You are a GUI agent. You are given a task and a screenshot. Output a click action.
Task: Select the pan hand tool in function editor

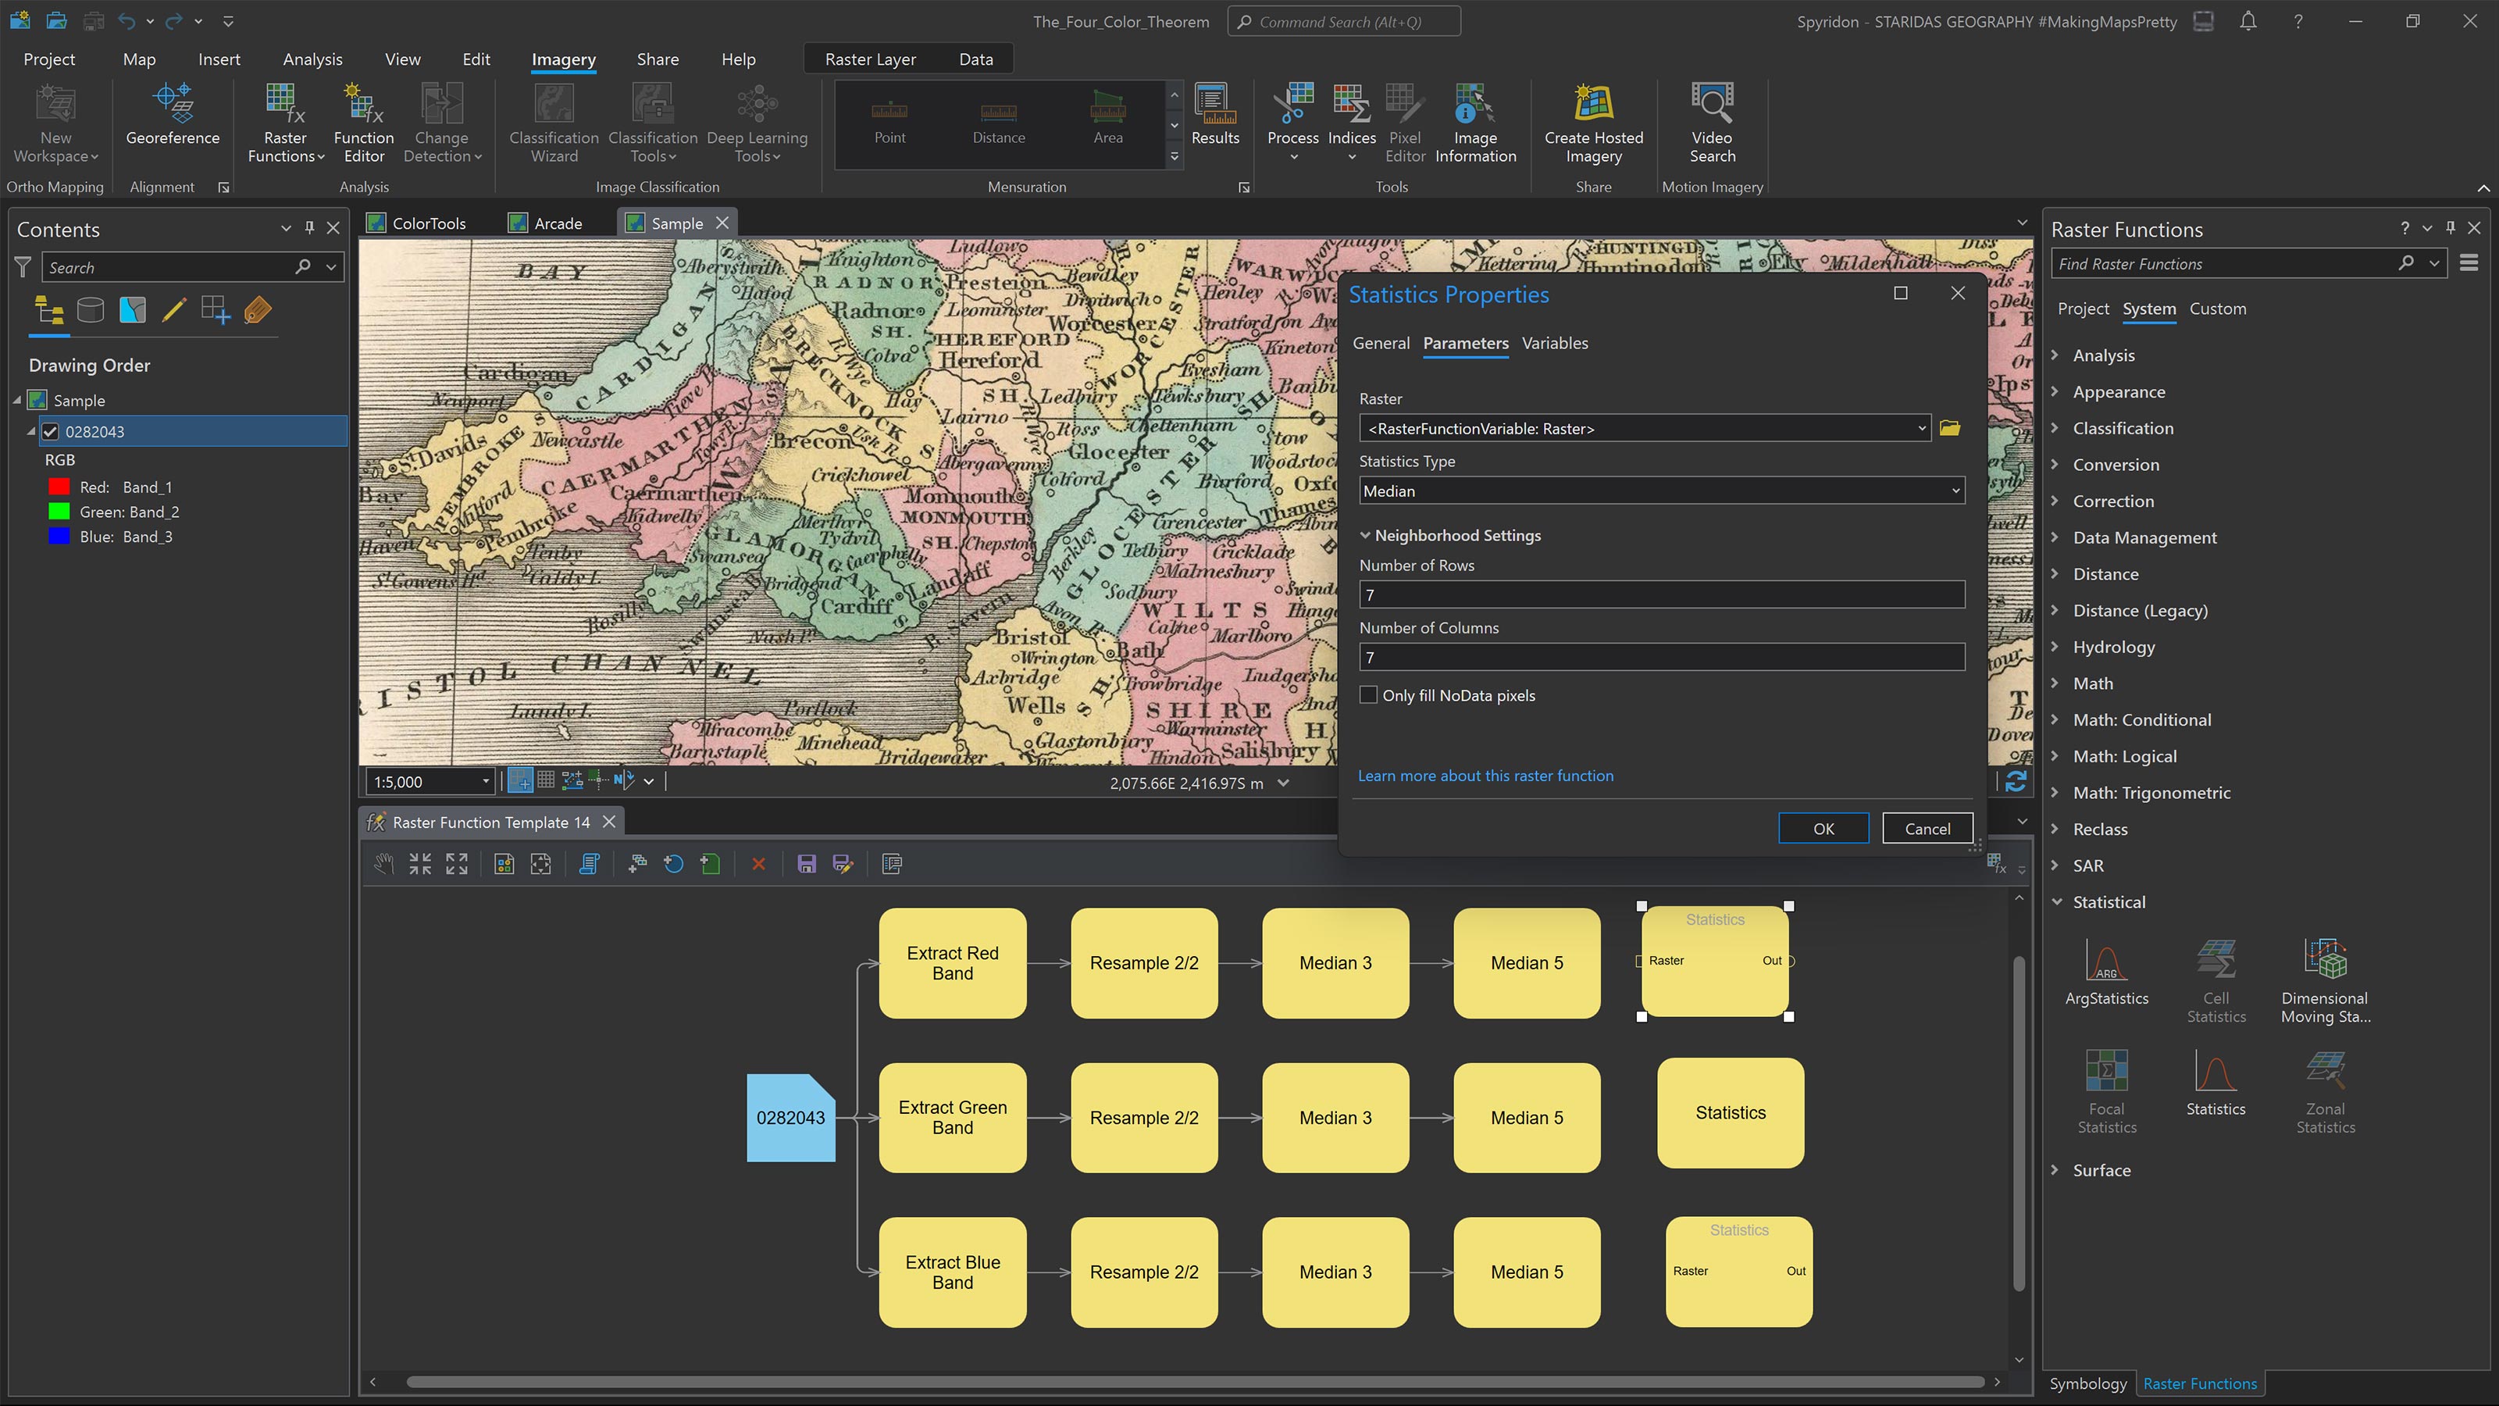(x=383, y=864)
